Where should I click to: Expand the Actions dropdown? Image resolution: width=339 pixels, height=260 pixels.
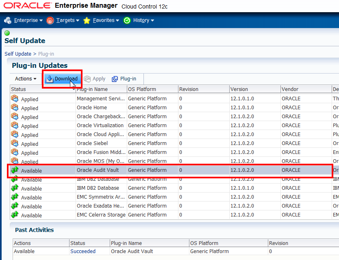click(x=26, y=79)
